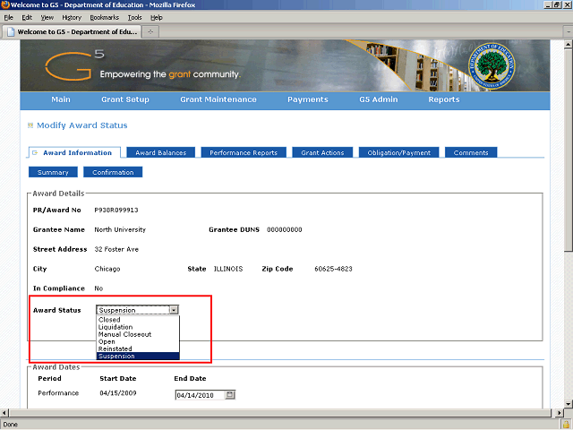Click the calendar icon beside End Date

coord(230,395)
